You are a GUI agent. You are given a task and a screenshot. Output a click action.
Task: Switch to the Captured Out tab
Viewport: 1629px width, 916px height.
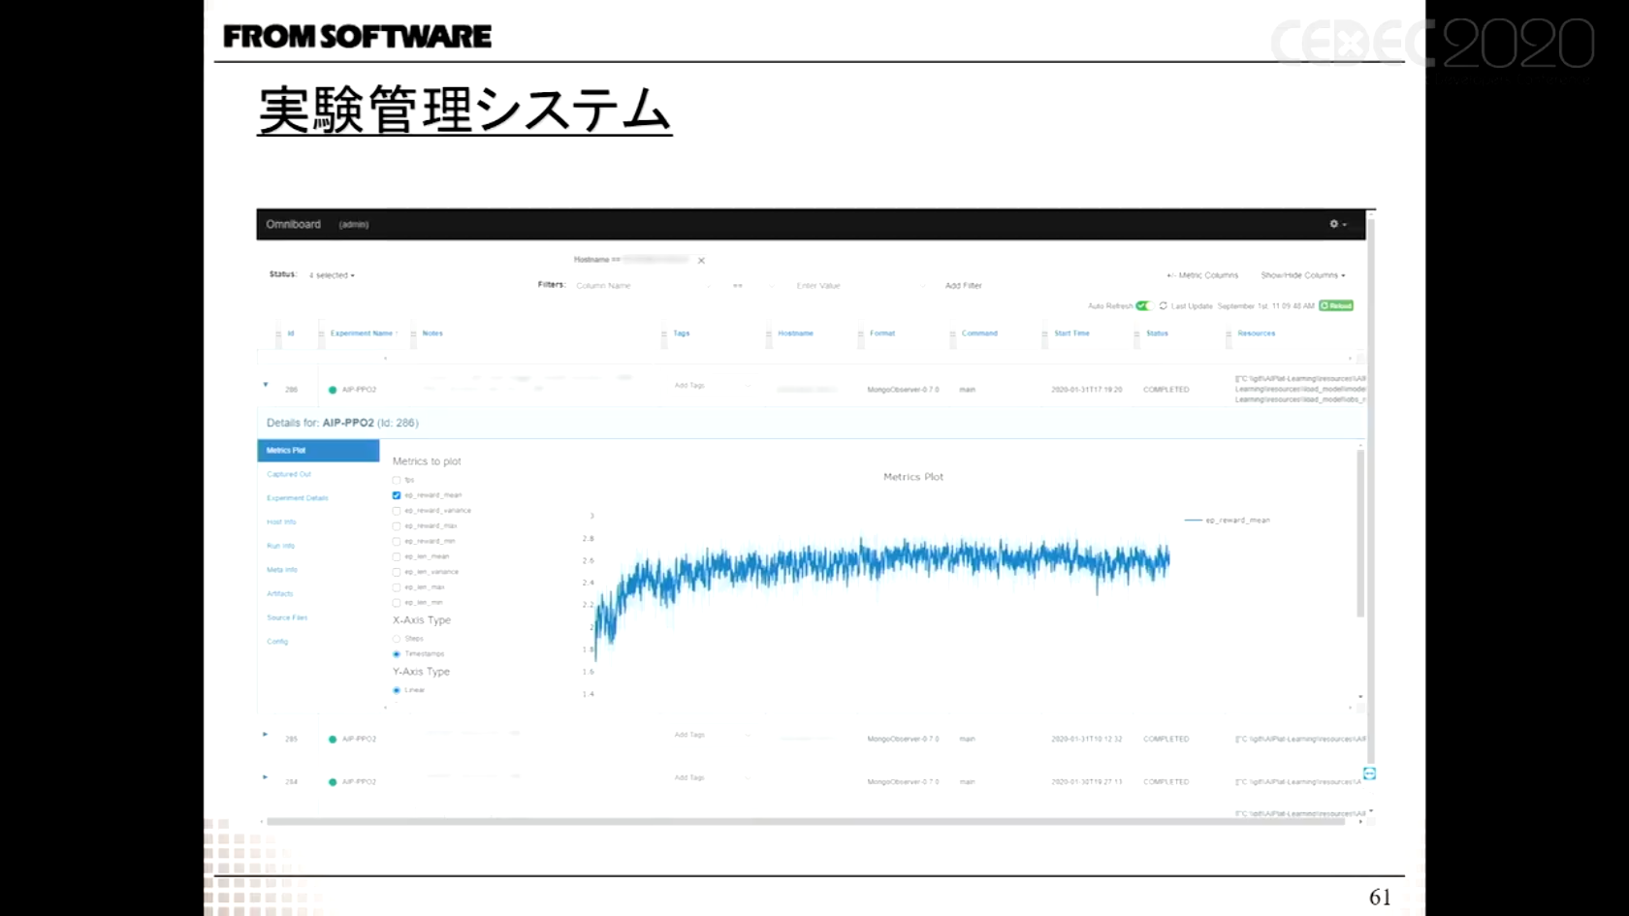[x=289, y=475]
